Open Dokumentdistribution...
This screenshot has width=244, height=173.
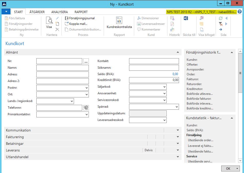pyautogui.click(x=83, y=29)
